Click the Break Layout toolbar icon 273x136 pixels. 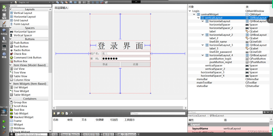click(x=102, y=2)
